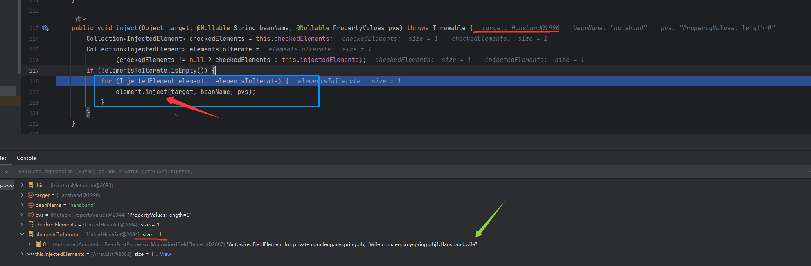Select the partially visible Variables tab
The image size is (811, 266).
tap(3, 158)
